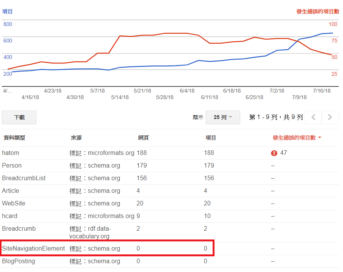Click the 網頁 column header
The height and width of the screenshot is (272, 343).
tap(143, 138)
